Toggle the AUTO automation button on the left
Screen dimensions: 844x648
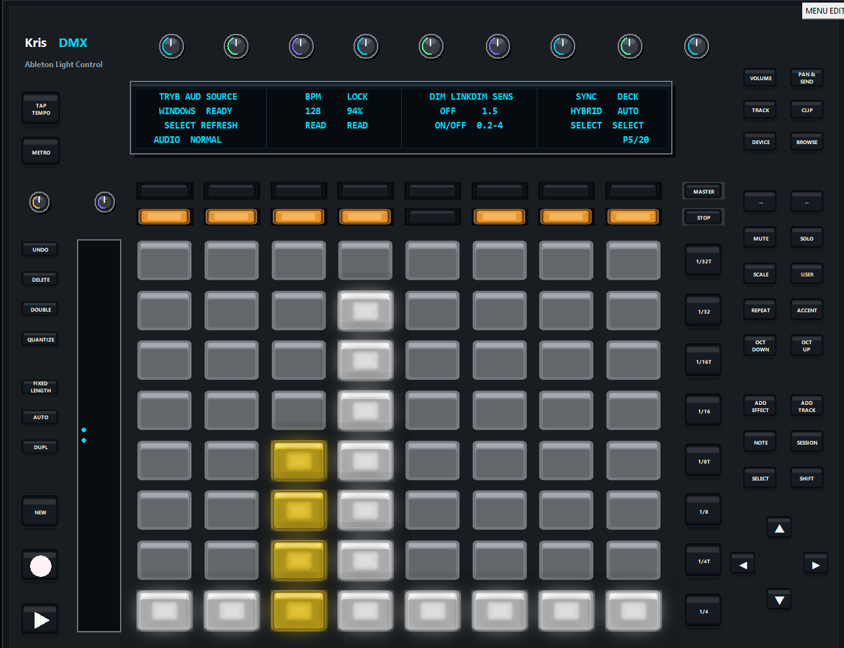coord(40,417)
